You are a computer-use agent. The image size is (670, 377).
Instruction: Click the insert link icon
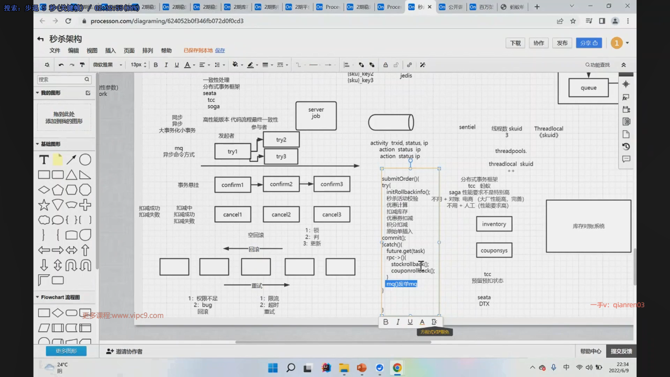coord(409,65)
